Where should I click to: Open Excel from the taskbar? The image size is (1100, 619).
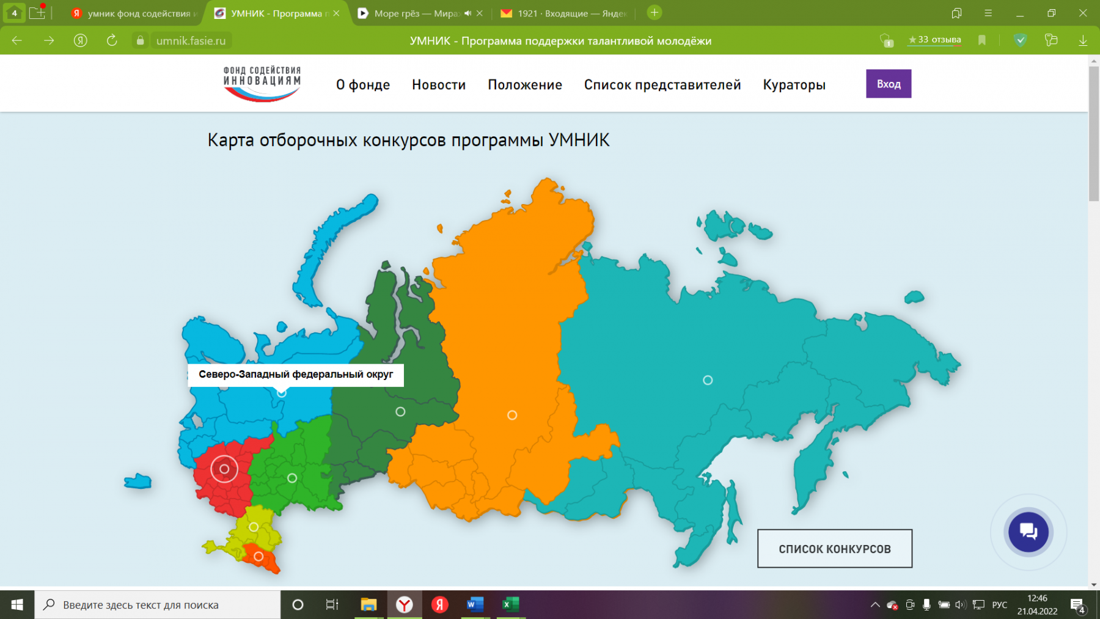[510, 604]
